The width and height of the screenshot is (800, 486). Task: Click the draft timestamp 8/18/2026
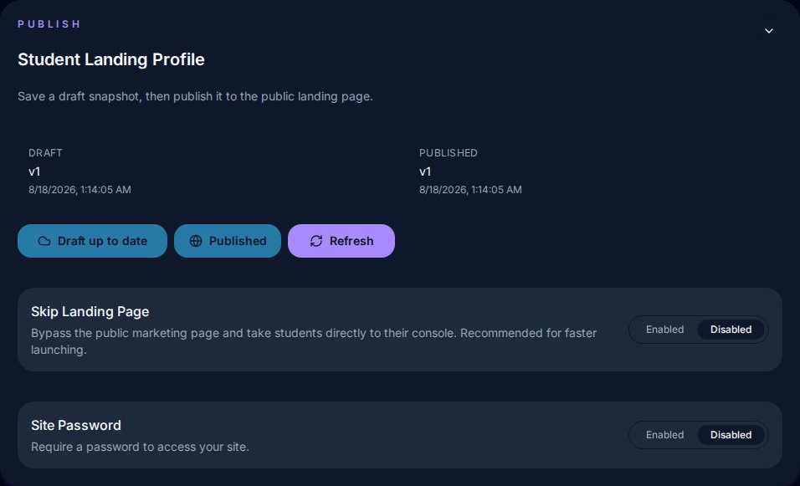(79, 190)
